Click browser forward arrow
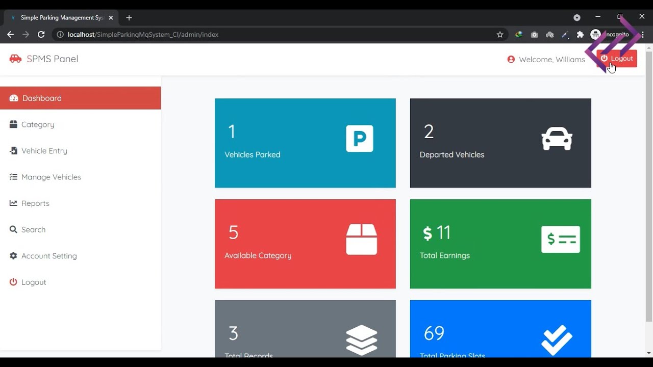This screenshot has width=653, height=367. [x=26, y=35]
